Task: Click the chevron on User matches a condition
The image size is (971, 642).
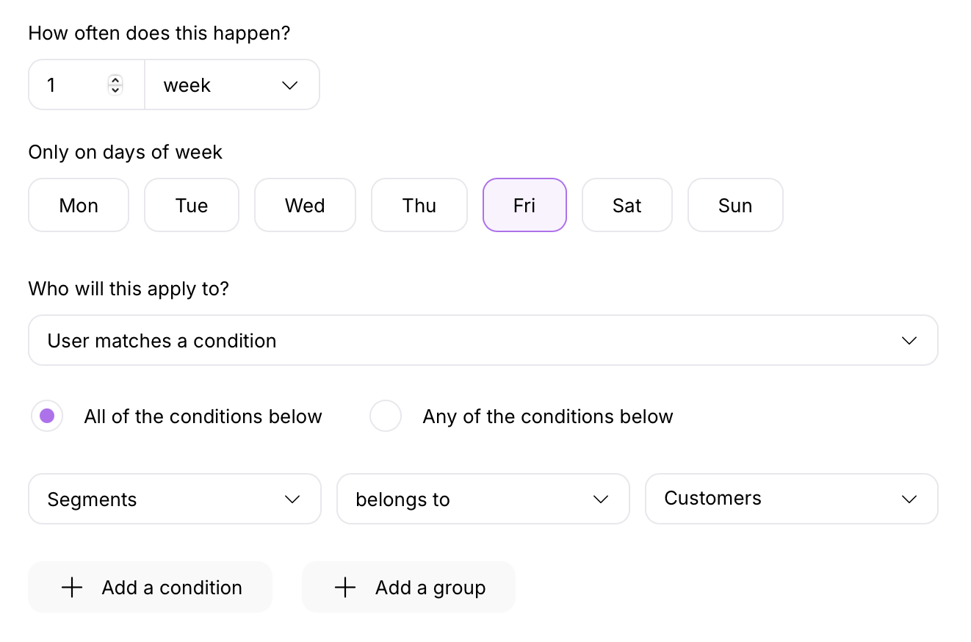Action: (x=909, y=340)
